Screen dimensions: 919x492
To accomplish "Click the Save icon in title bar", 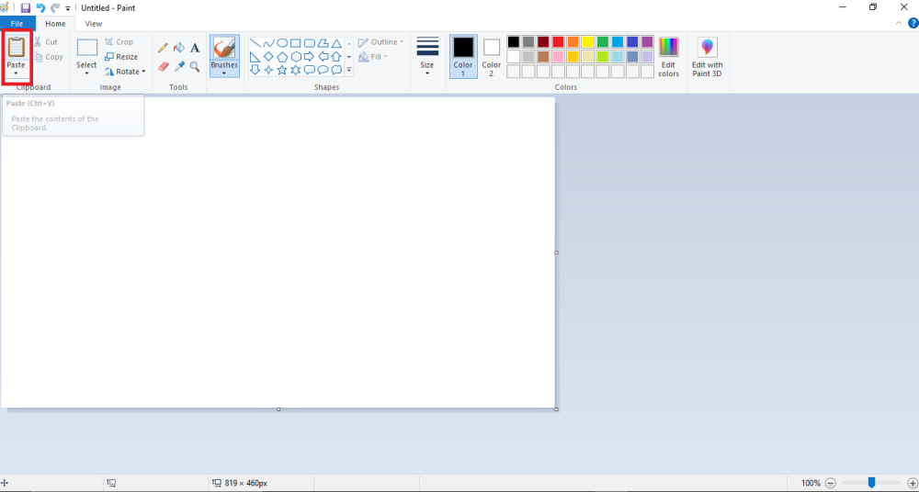I will [26, 7].
